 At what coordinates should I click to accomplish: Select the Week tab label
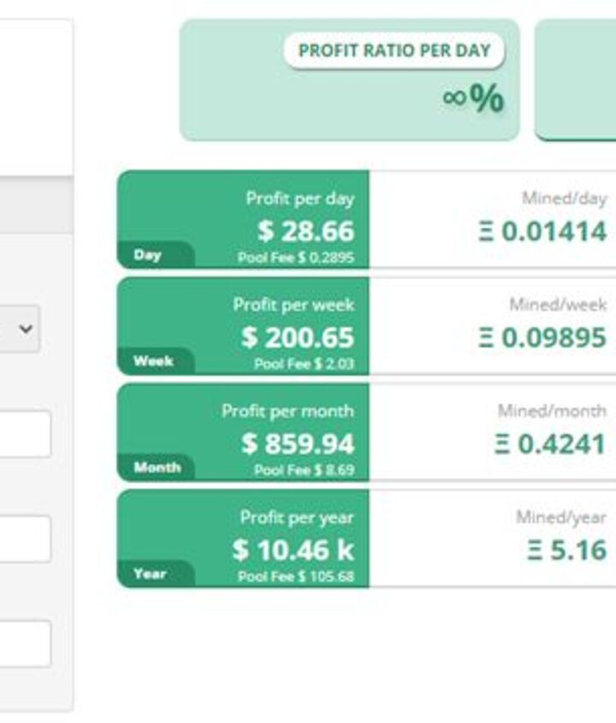(x=153, y=361)
